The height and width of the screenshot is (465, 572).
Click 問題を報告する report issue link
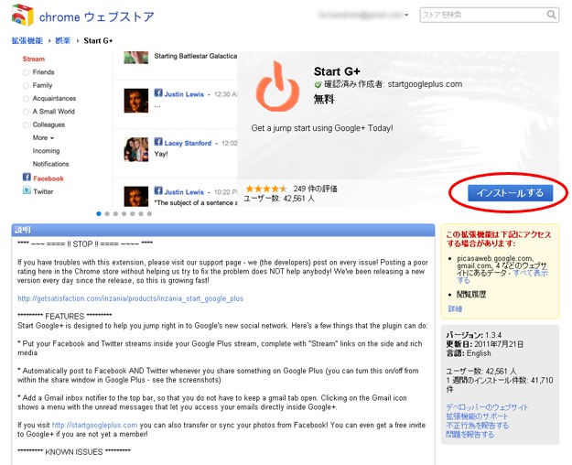click(x=469, y=435)
